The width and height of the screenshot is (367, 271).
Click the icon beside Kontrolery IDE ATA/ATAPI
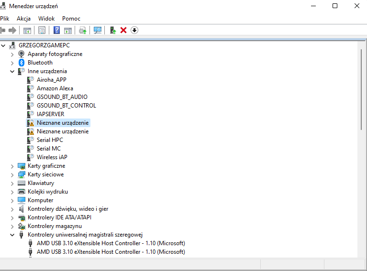tap(22, 217)
